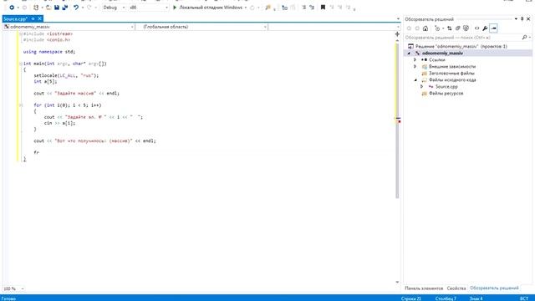Select the Source.cpp editor tab
This screenshot has height=301, width=535.
point(16,18)
